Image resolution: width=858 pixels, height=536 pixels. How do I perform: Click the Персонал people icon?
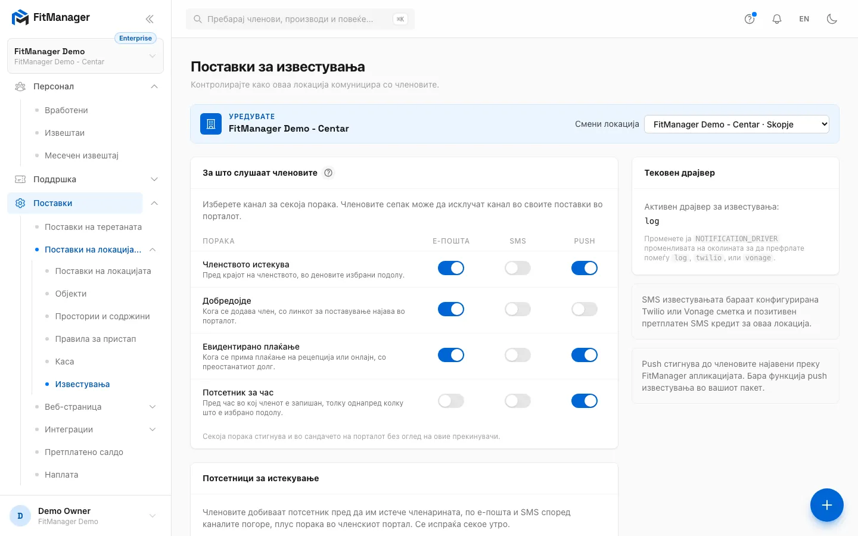[20, 86]
